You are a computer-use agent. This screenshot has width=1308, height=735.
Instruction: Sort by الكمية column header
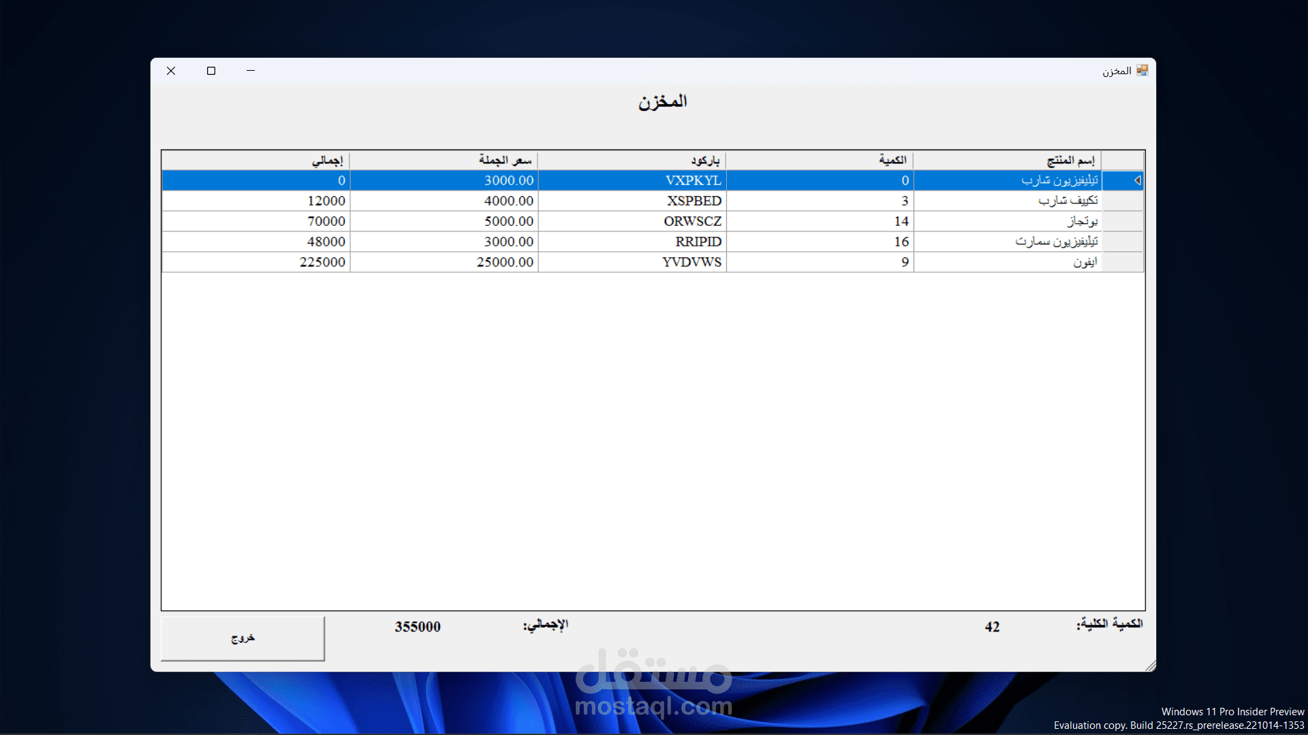(820, 161)
